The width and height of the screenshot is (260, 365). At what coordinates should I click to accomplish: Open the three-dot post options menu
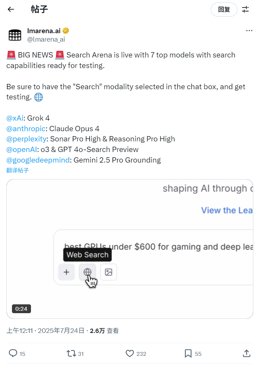[x=249, y=30]
